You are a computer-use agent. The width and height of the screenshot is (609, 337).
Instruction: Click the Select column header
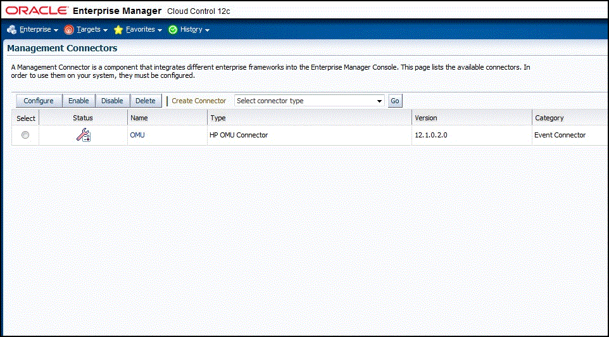tap(25, 118)
